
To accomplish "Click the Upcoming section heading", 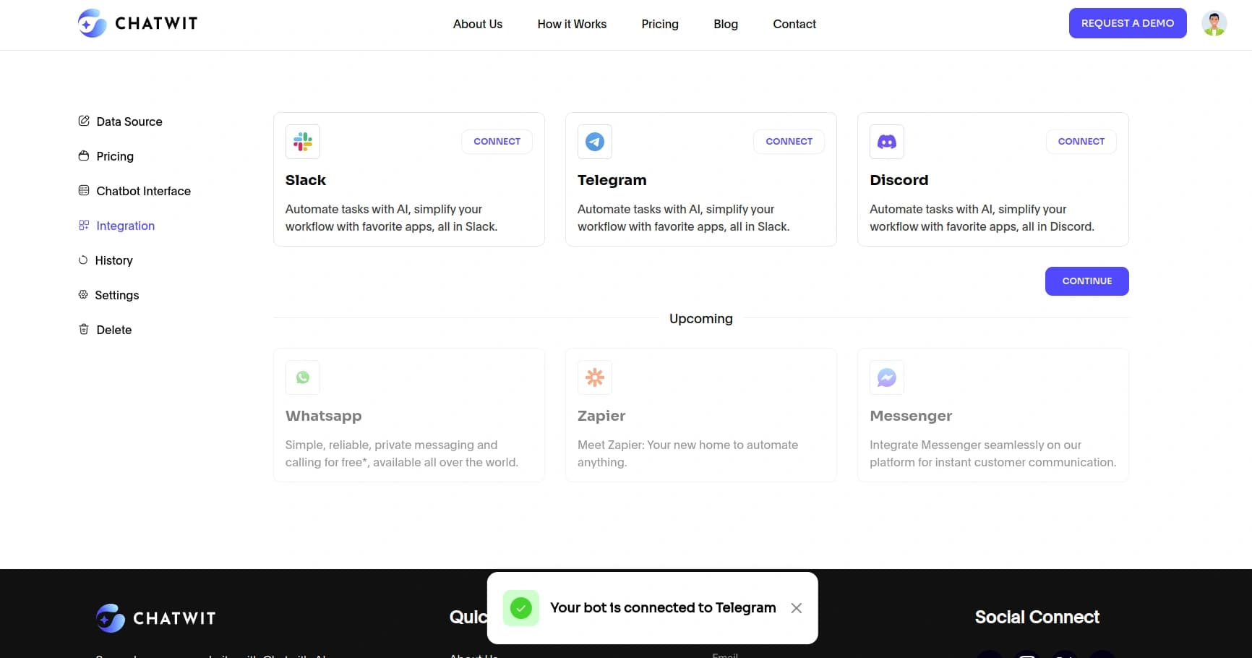I will 701,319.
